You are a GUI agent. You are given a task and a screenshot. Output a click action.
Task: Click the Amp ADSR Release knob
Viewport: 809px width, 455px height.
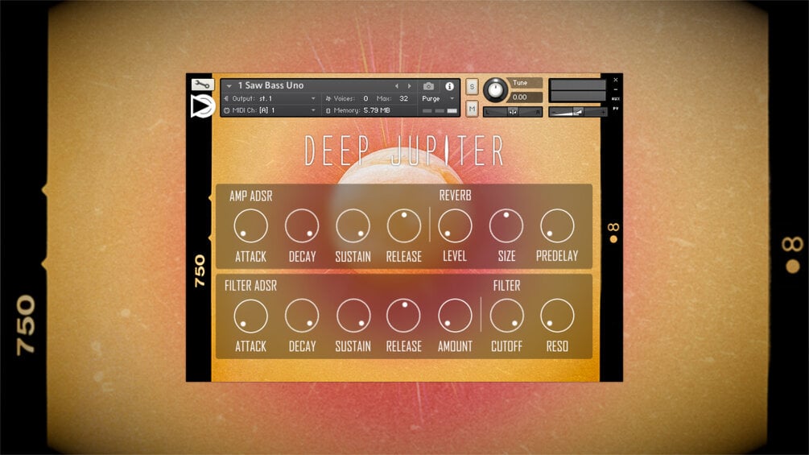point(404,226)
